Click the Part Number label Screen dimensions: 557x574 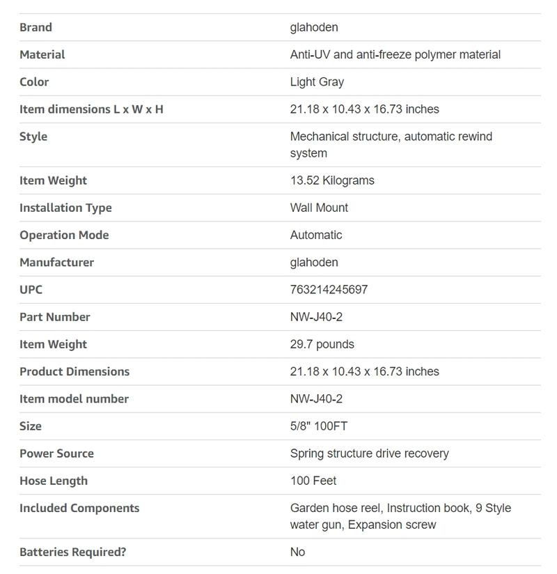point(54,316)
